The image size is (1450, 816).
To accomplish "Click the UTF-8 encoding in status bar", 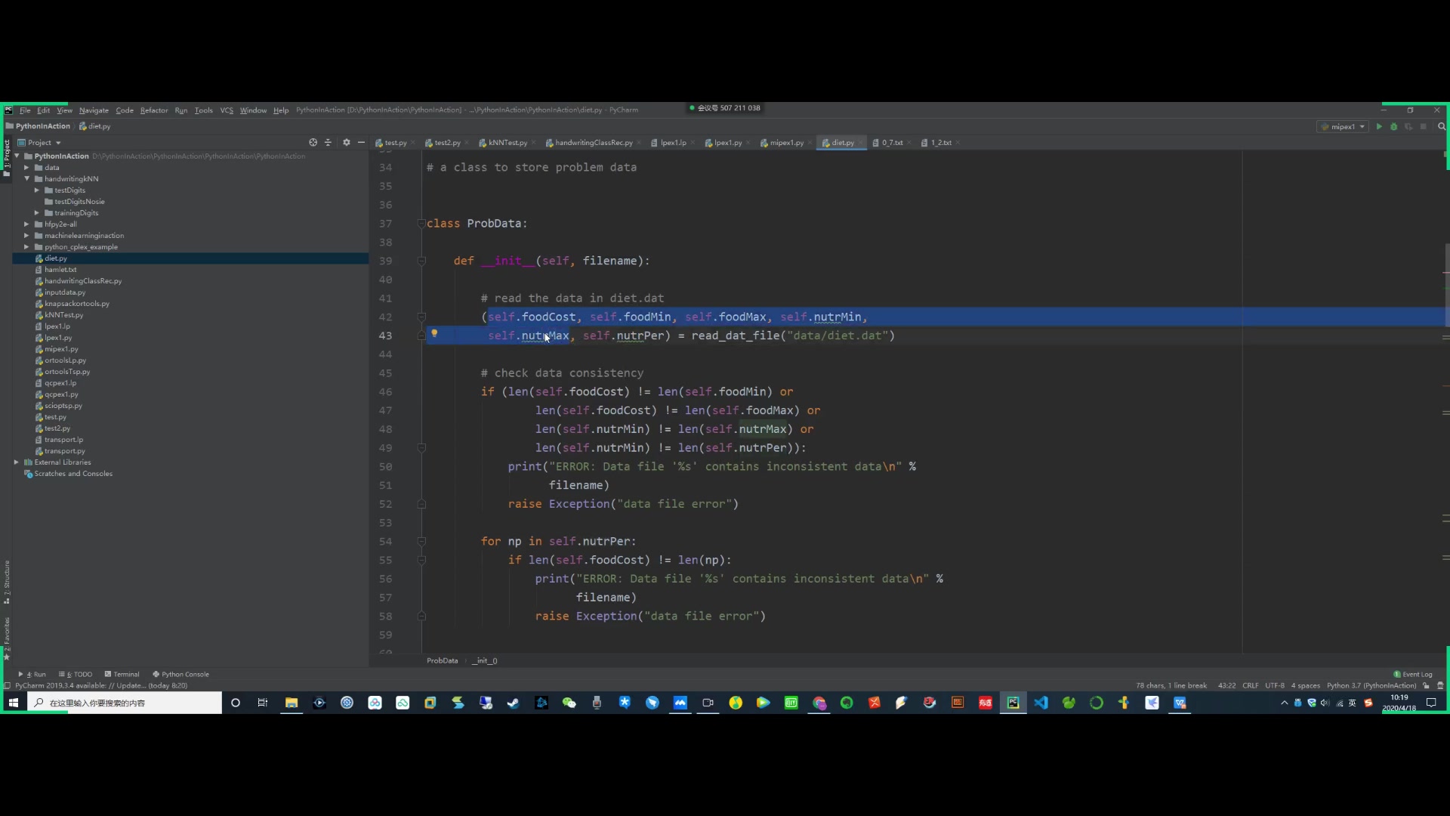I will [x=1275, y=686].
